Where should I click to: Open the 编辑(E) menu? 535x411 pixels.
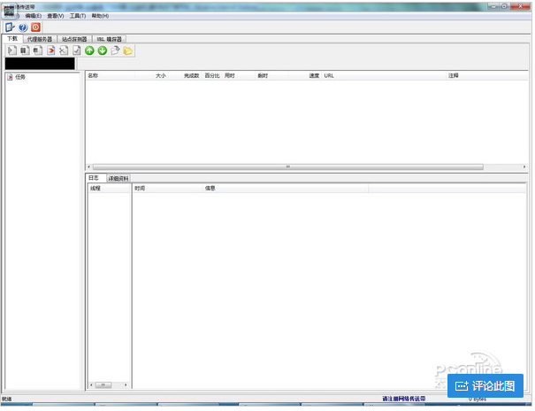[x=33, y=16]
